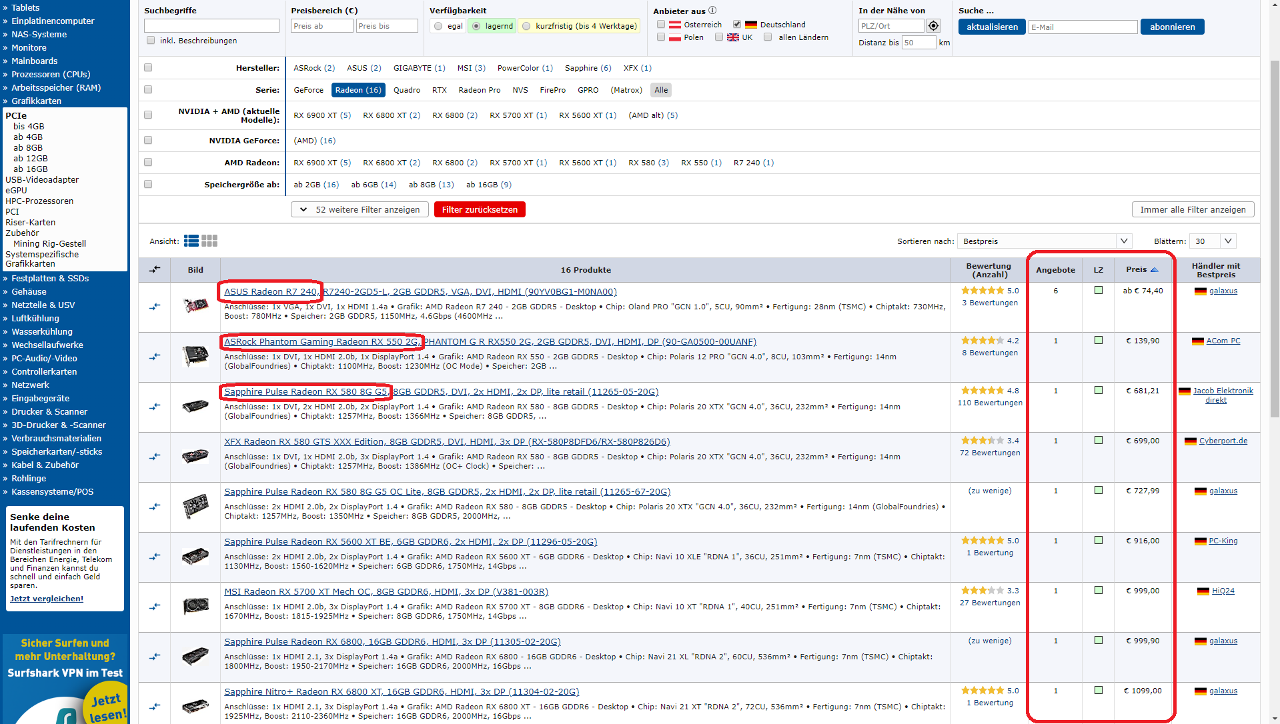Screen dimensions: 1280x724
Task: Toggle UK vendor checkbox
Action: pyautogui.click(x=719, y=37)
